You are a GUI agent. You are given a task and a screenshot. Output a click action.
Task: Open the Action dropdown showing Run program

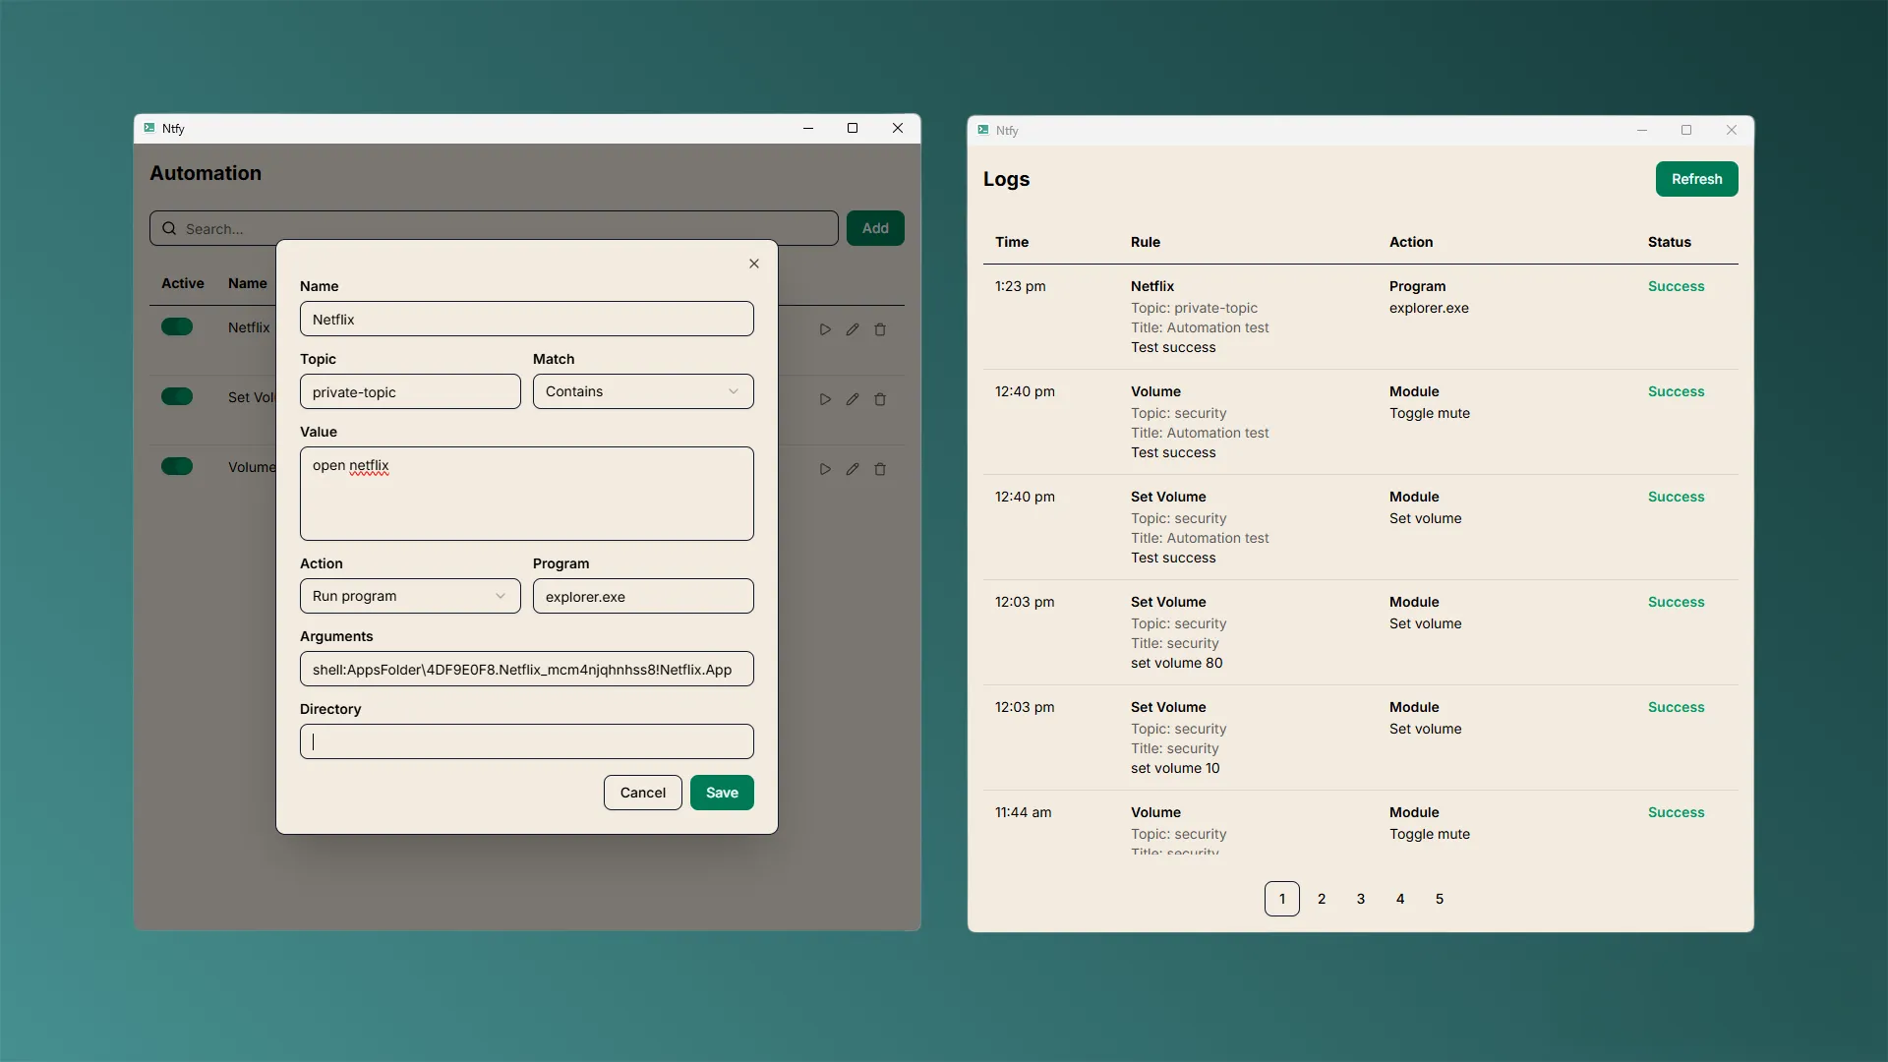[410, 596]
